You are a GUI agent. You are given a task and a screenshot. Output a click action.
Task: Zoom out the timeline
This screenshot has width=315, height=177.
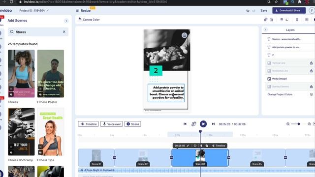click(288, 124)
